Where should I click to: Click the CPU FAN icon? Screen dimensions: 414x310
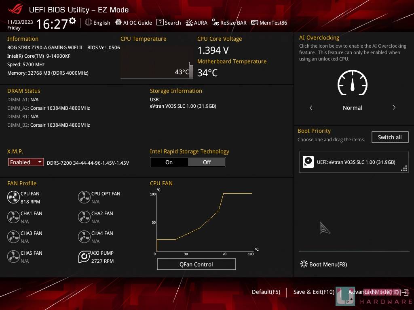pyautogui.click(x=13, y=197)
